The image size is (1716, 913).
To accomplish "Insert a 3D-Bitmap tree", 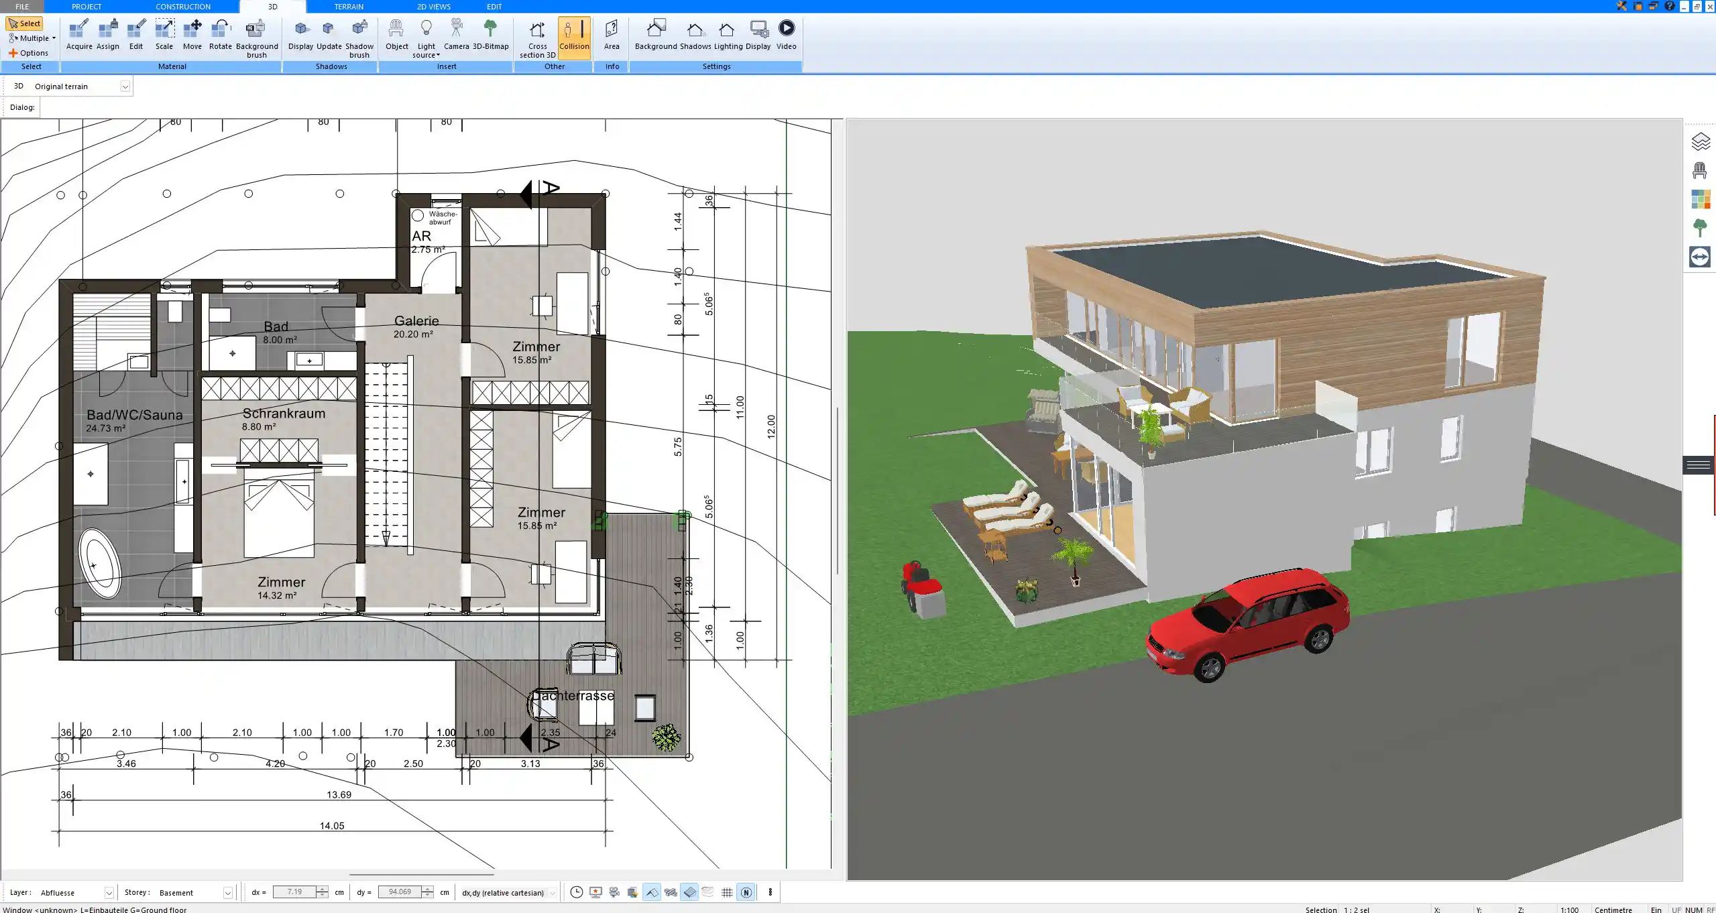I will click(x=491, y=35).
